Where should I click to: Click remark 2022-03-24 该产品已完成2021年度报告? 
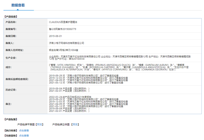pyautogui.click(x=70, y=97)
